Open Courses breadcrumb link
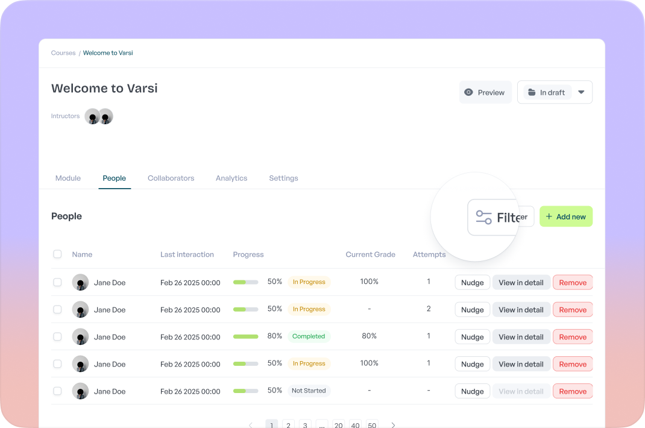Image resolution: width=645 pixels, height=428 pixels. 63,53
